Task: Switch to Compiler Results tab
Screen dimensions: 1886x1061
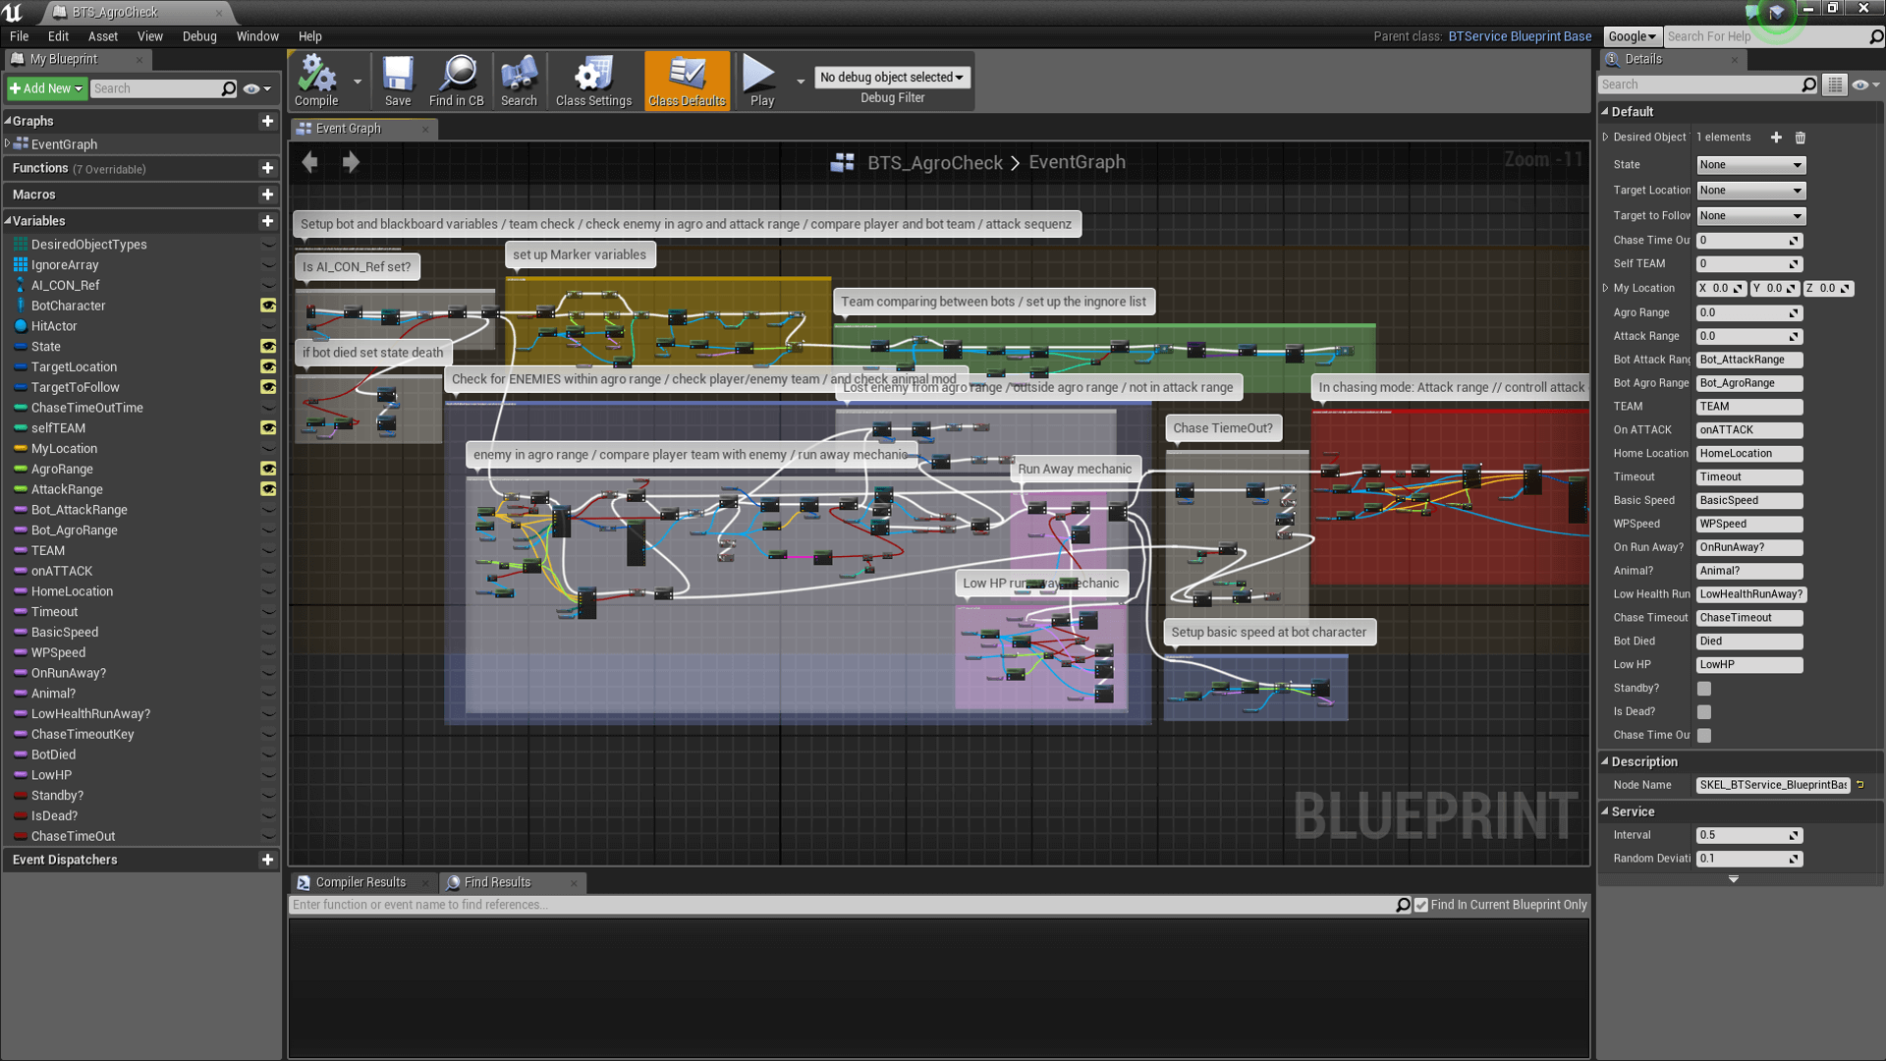Action: pos(361,882)
